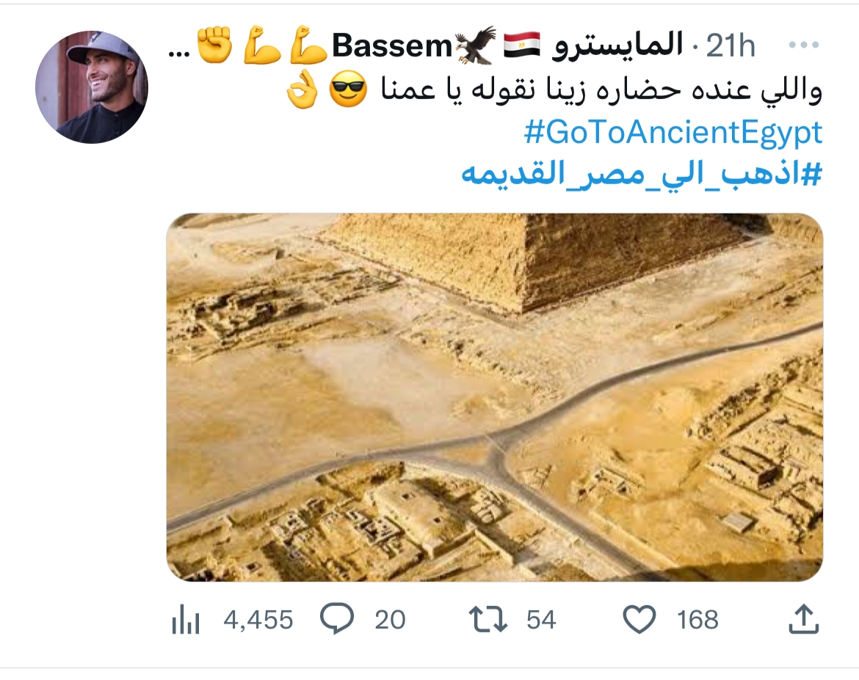859x680 pixels.
Task: Click the retweet arrows icon
Action: coord(488,620)
